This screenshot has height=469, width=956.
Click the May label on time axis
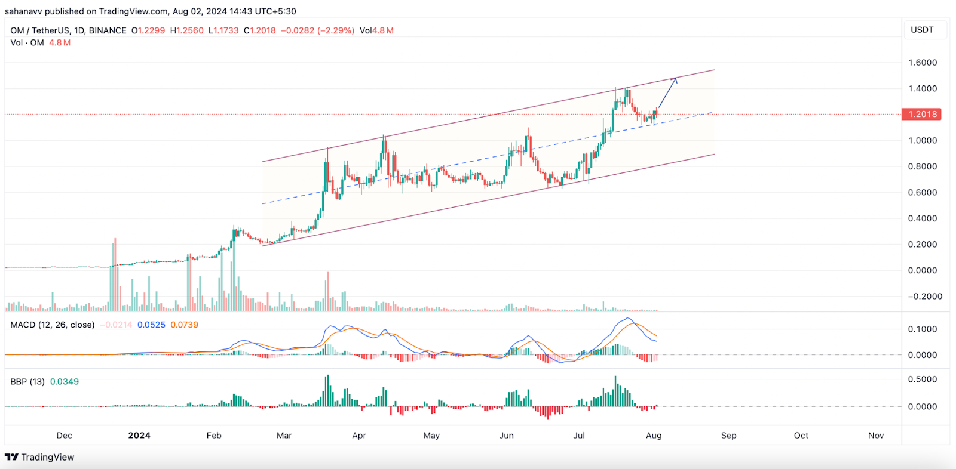[x=431, y=436]
